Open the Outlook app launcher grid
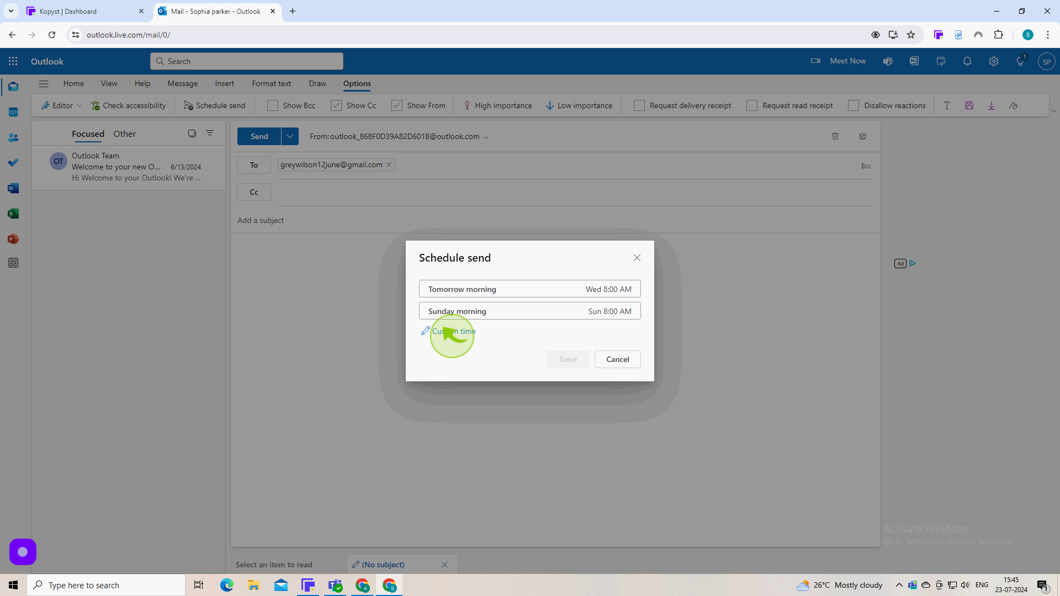The image size is (1060, 596). (13, 61)
